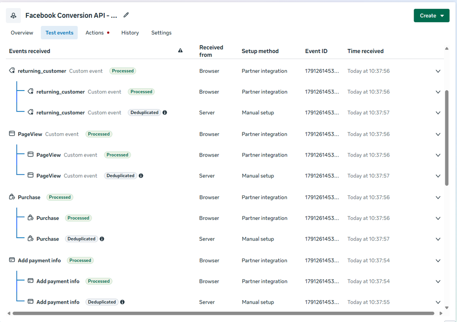The height and width of the screenshot is (322, 457).
Task: Click the pencil icon to rename dataset
Action: pyautogui.click(x=126, y=15)
